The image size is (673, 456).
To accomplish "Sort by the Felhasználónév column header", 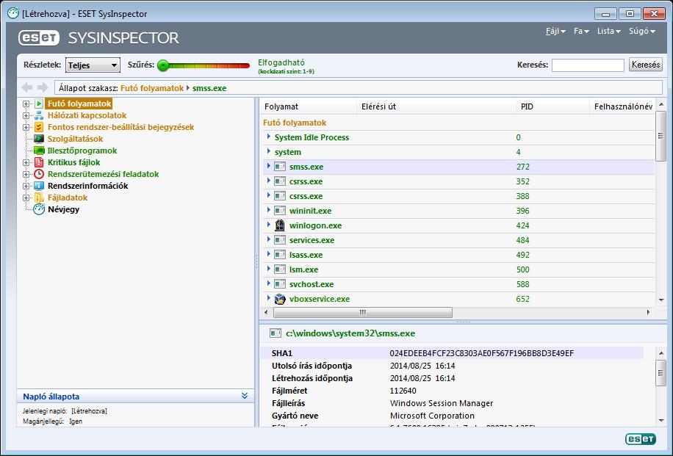I will point(623,106).
